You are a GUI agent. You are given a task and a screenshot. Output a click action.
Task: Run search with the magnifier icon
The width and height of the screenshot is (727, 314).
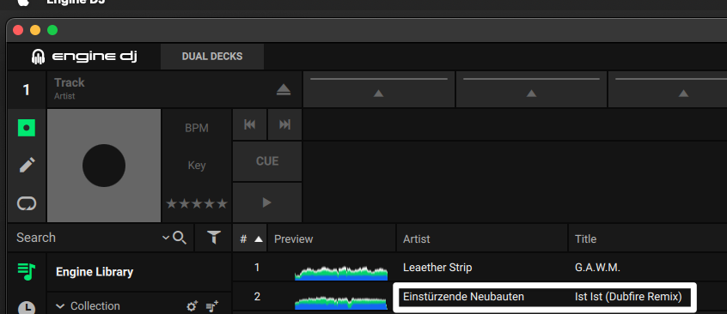[180, 238]
